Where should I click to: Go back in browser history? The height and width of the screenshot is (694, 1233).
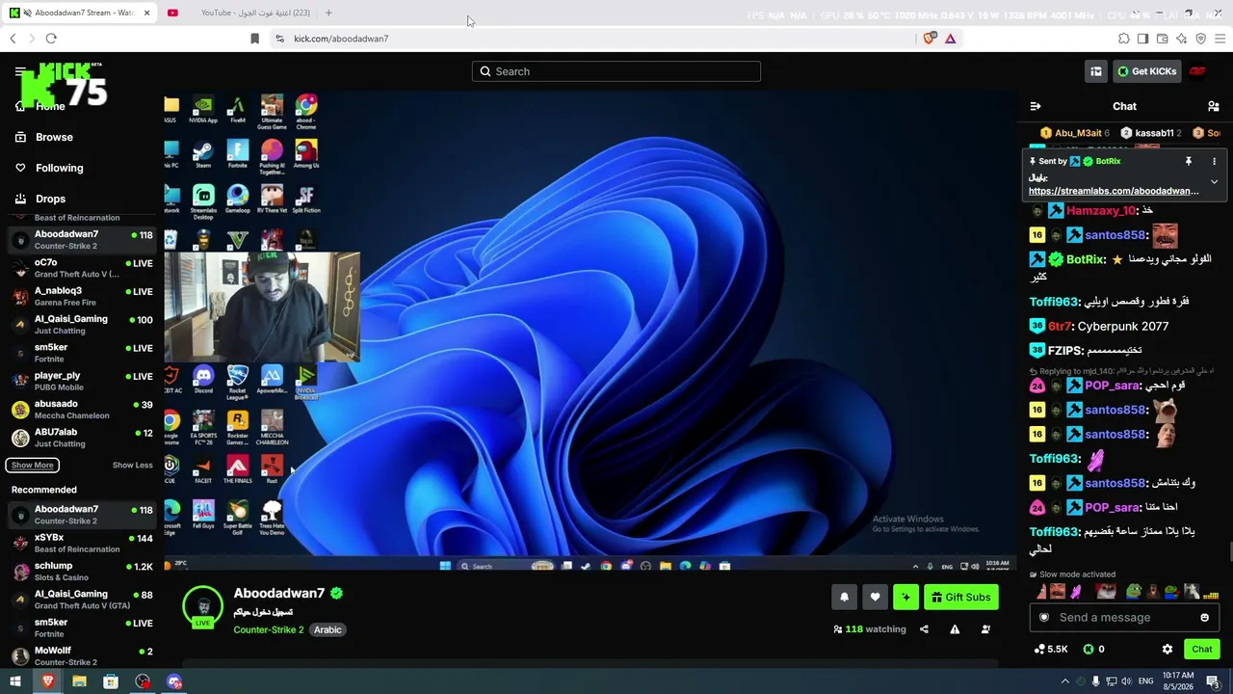(13, 39)
